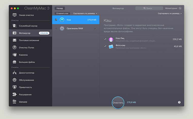Click the Оригиналы RAW aperture icon
Screen dimensions: 193x119
(62, 28)
